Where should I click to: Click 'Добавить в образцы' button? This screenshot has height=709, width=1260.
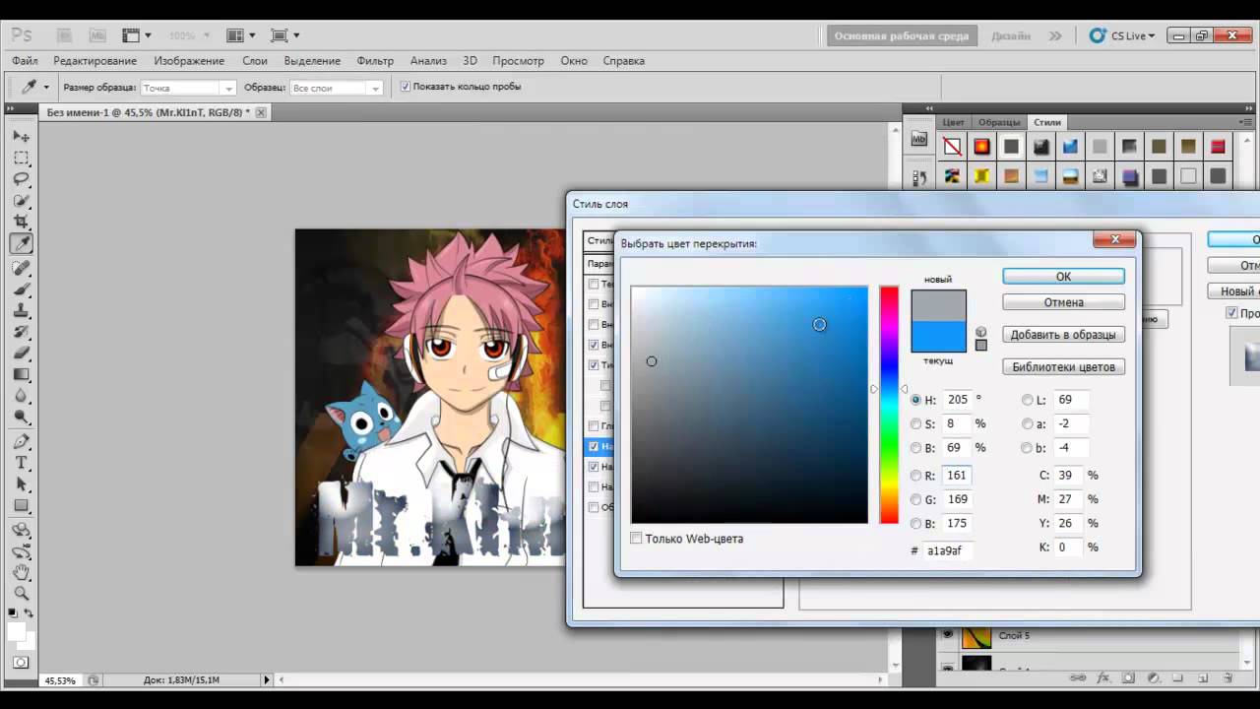[1063, 335]
